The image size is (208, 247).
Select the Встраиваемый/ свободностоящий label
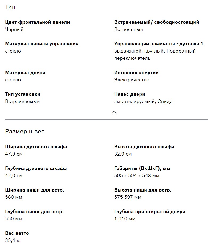(x=157, y=22)
